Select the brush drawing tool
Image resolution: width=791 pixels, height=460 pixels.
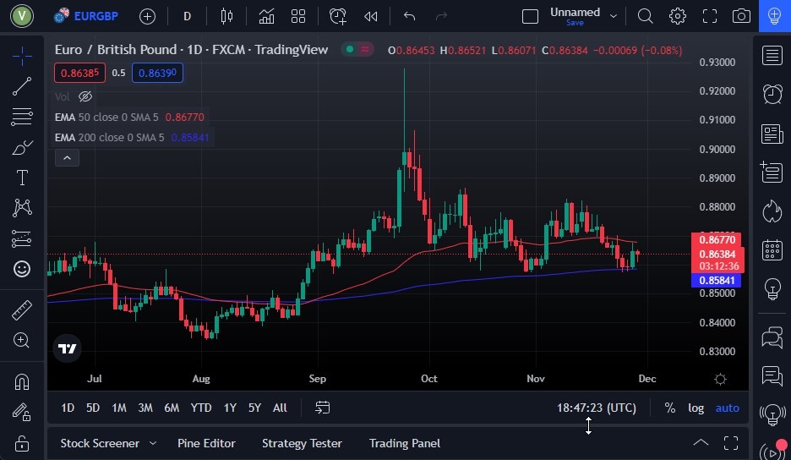tap(22, 147)
